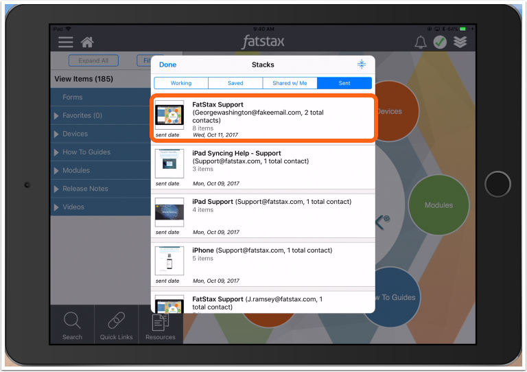Open Search from bottom bar

pos(72,325)
